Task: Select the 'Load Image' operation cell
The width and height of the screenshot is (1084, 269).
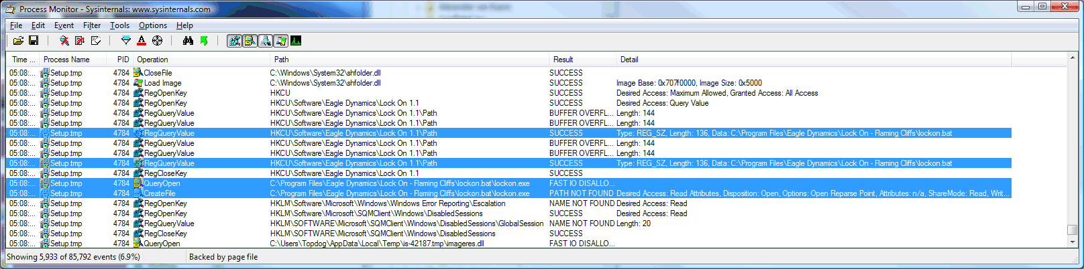Action: click(x=162, y=83)
